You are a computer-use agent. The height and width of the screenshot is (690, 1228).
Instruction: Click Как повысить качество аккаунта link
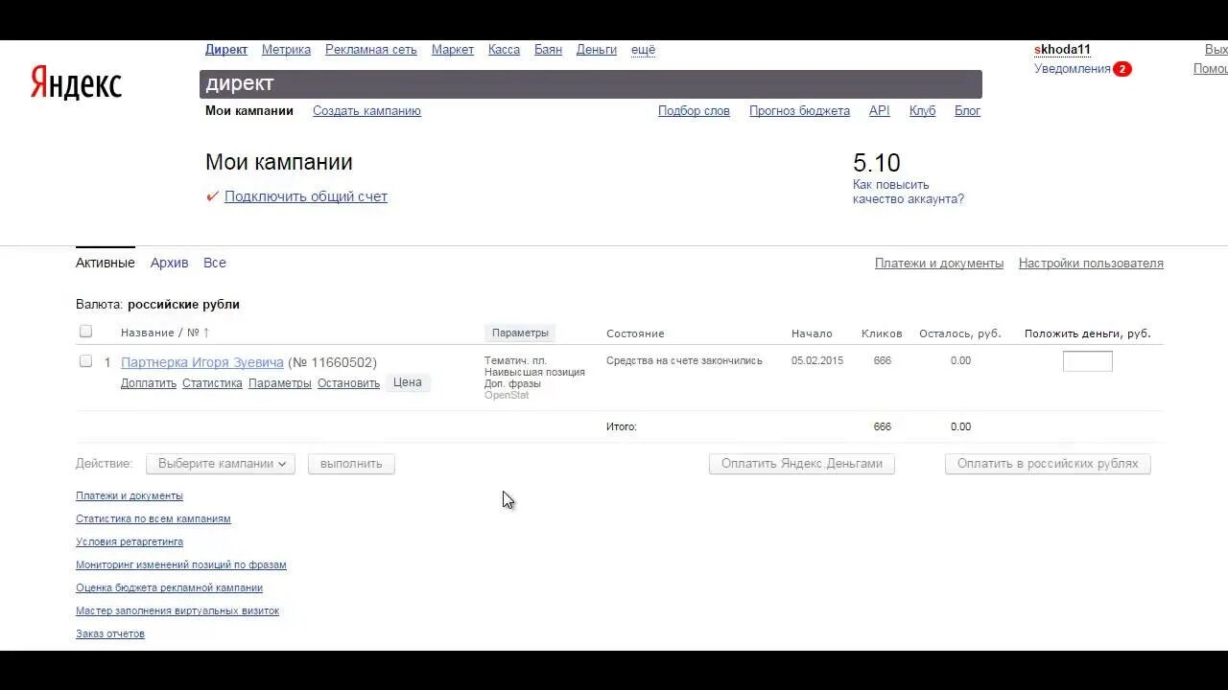tap(909, 192)
